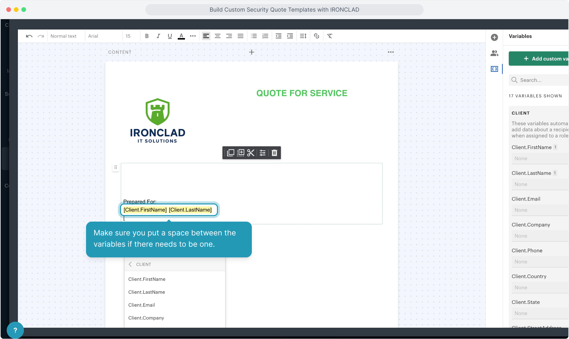
Task: Delete the block with trash icon
Action: click(274, 153)
